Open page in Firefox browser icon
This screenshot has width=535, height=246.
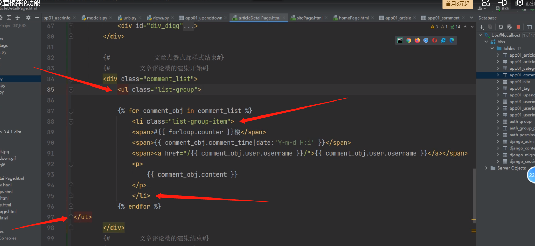pos(418,40)
